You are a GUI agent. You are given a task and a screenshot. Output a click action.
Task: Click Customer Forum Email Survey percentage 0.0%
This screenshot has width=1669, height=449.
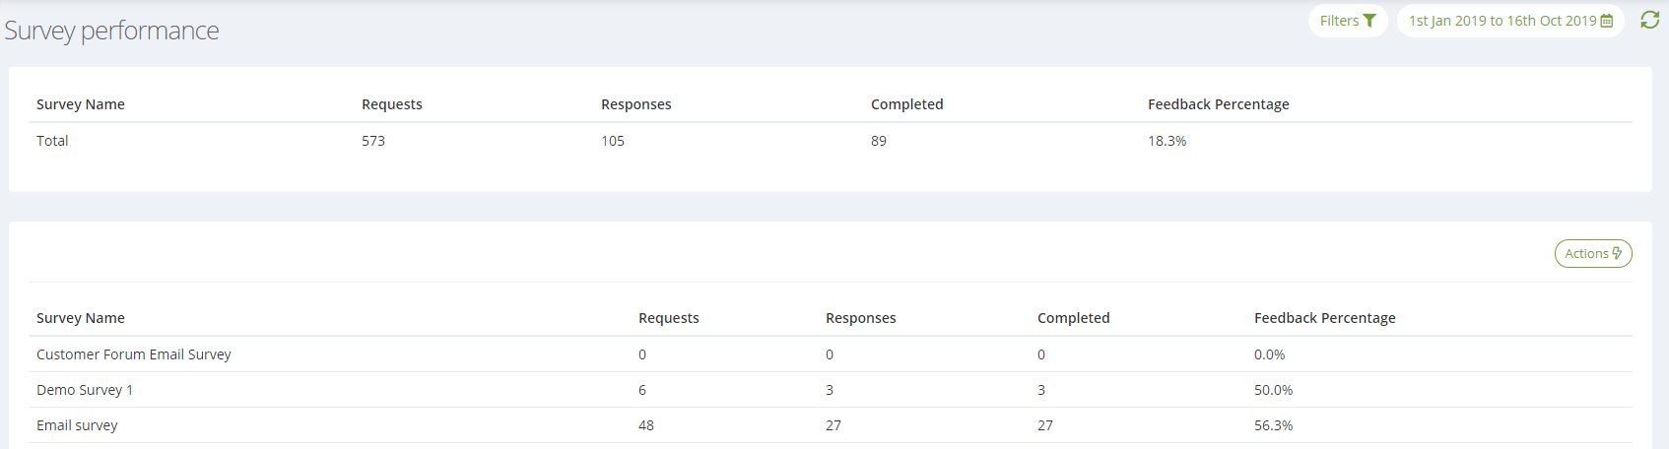(x=1270, y=354)
